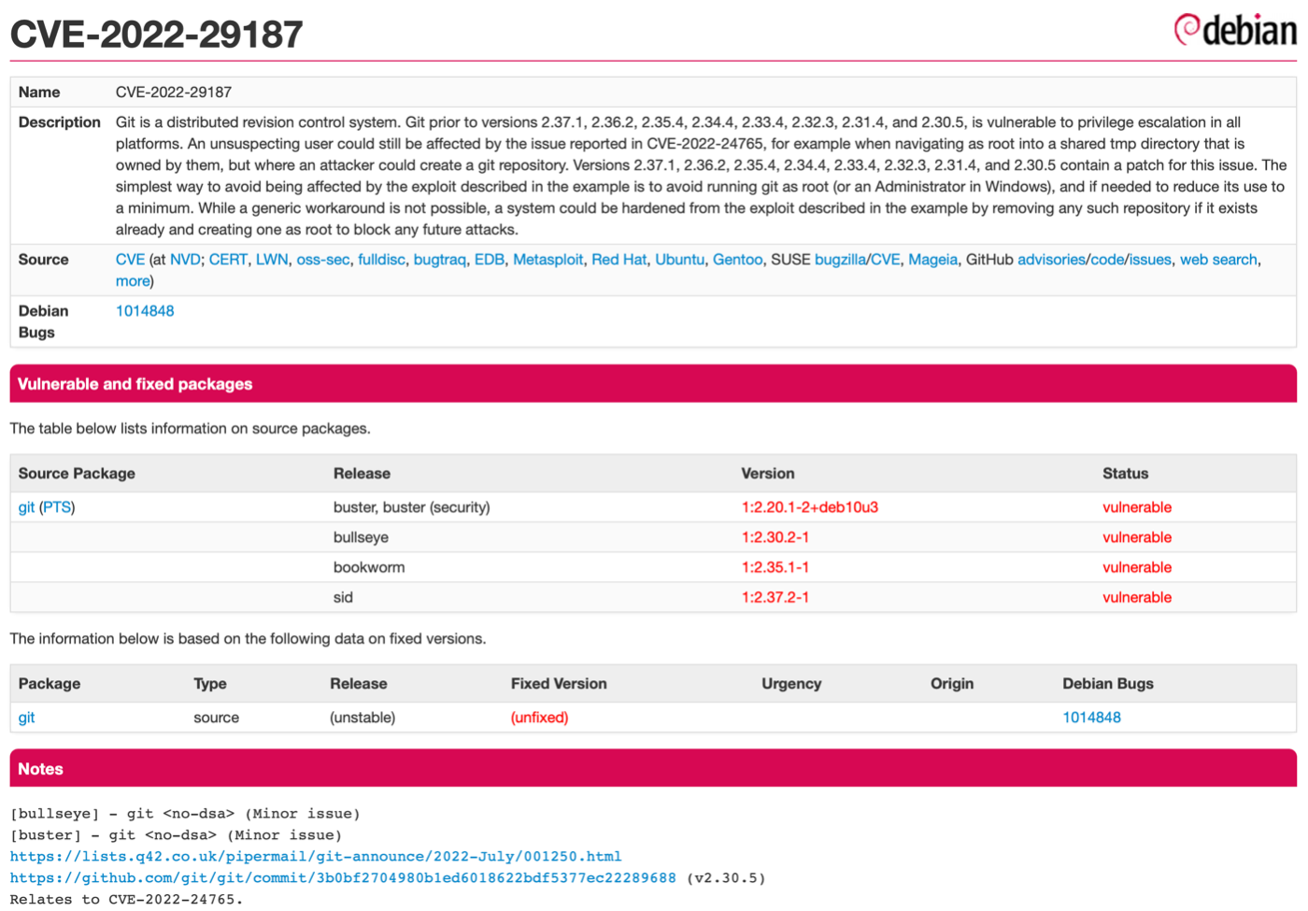
Task: Click the 'Source Package' column header
Action: pyautogui.click(x=77, y=474)
